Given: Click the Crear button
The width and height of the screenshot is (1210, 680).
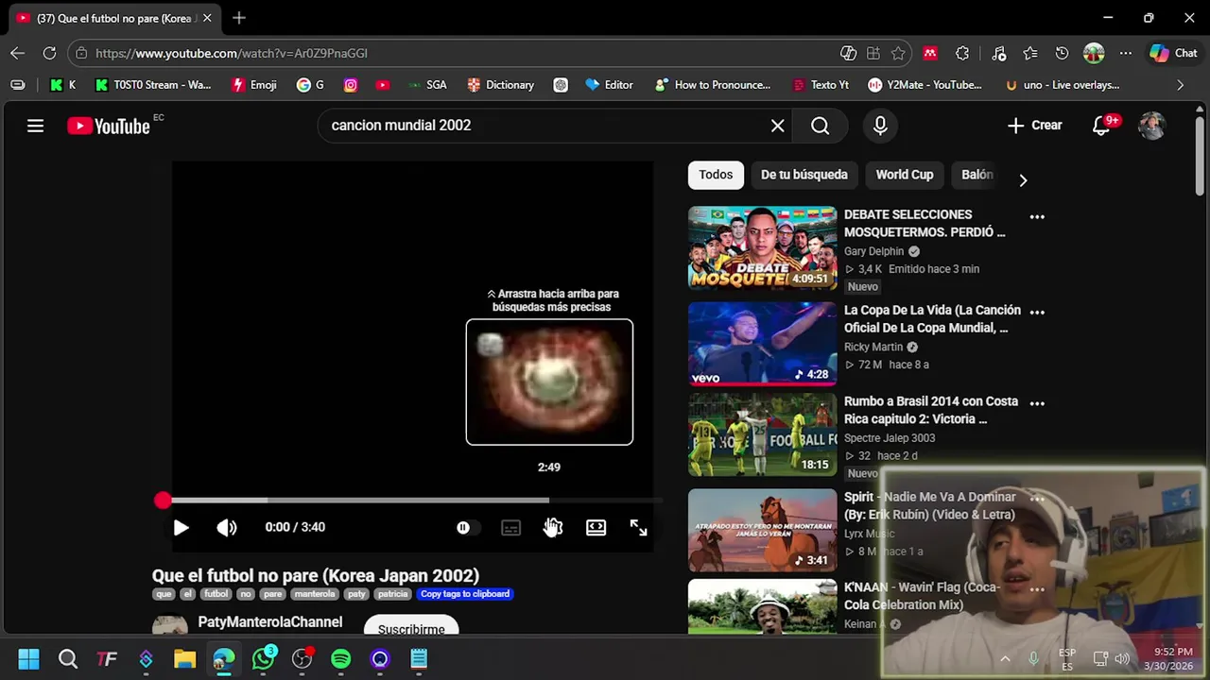Looking at the screenshot, I should [x=1034, y=126].
